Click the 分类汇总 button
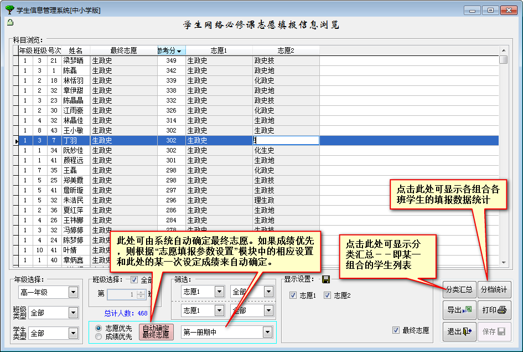523x352 pixels. (x=459, y=289)
